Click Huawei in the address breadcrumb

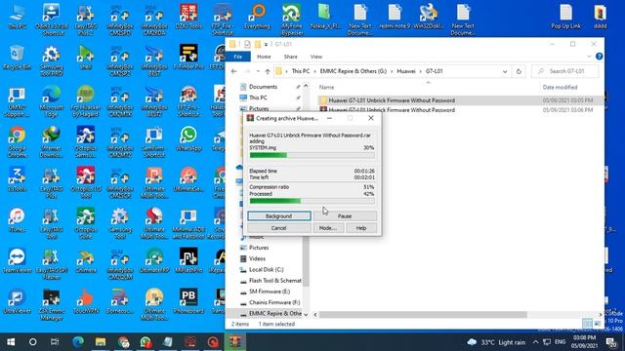406,71
